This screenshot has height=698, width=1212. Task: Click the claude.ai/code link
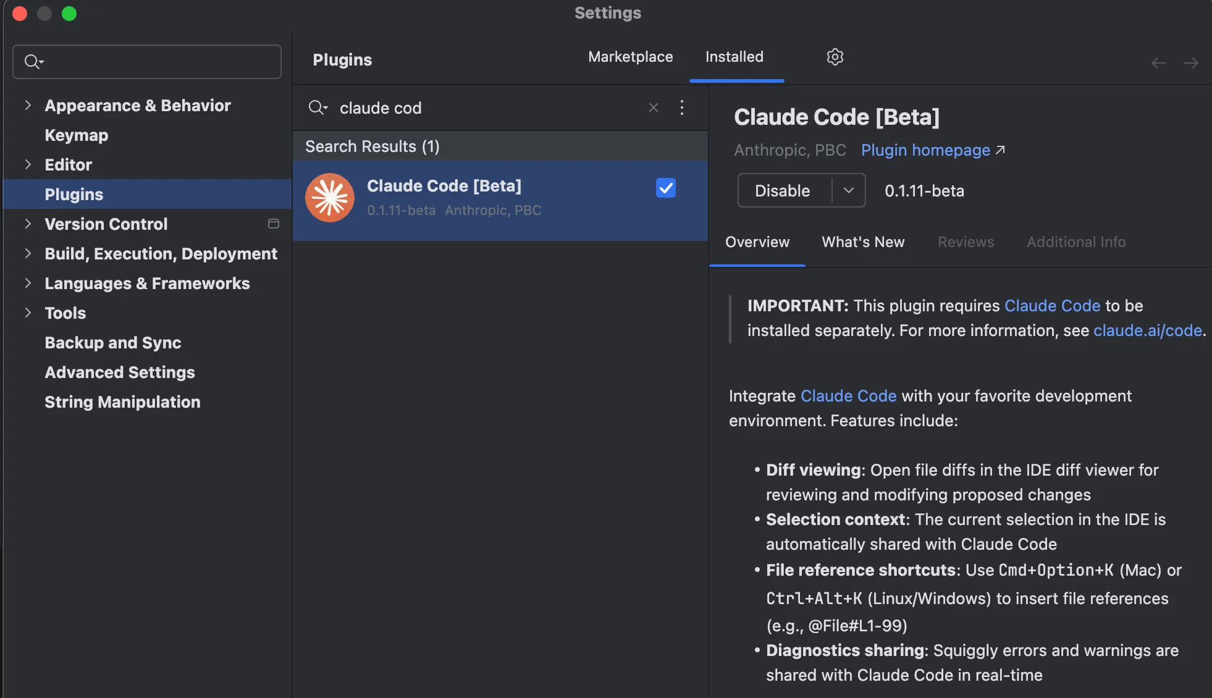pyautogui.click(x=1147, y=330)
